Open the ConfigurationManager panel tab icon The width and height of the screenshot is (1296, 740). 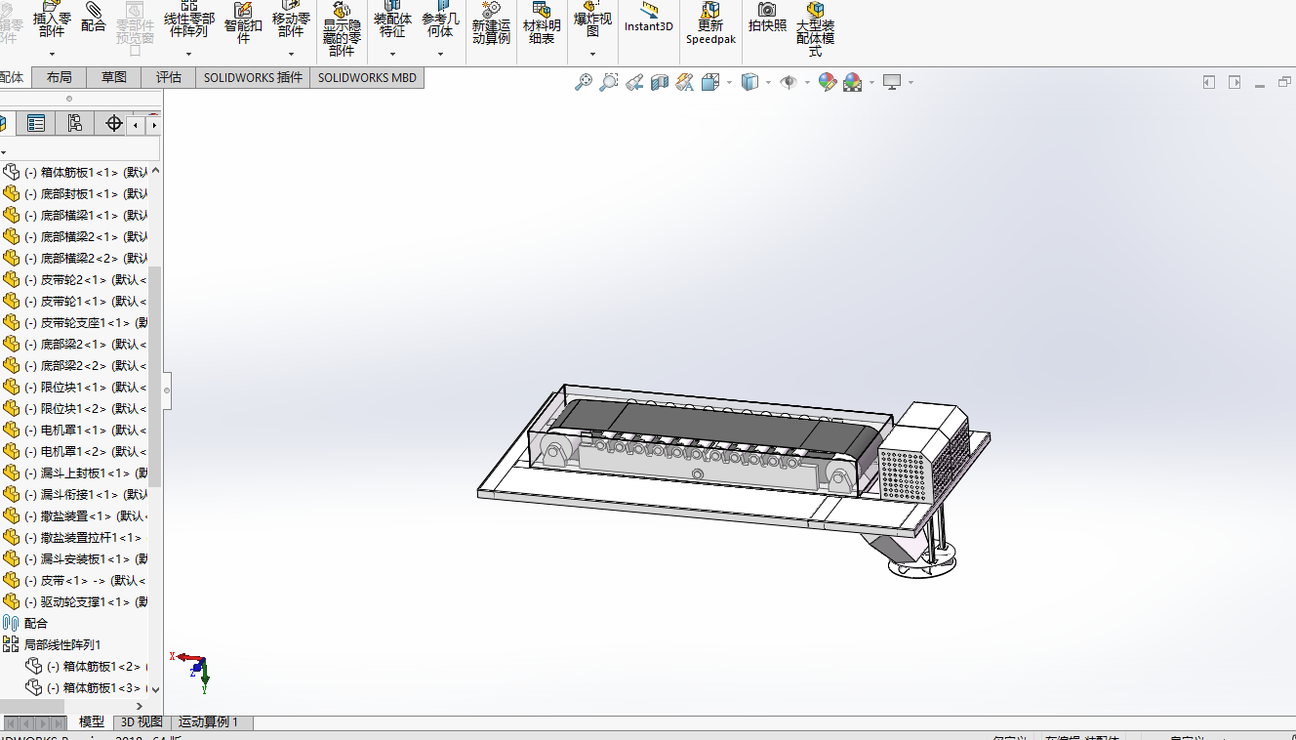click(x=75, y=123)
